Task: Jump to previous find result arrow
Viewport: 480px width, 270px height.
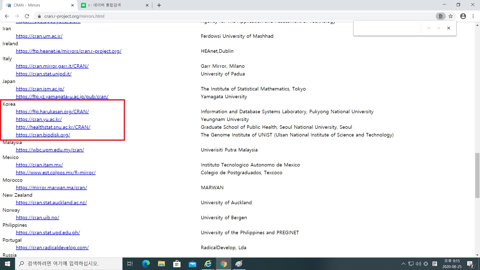Action: click(428, 28)
